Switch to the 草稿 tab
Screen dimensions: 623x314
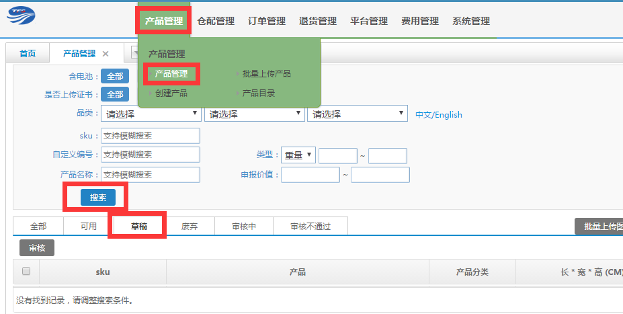140,227
